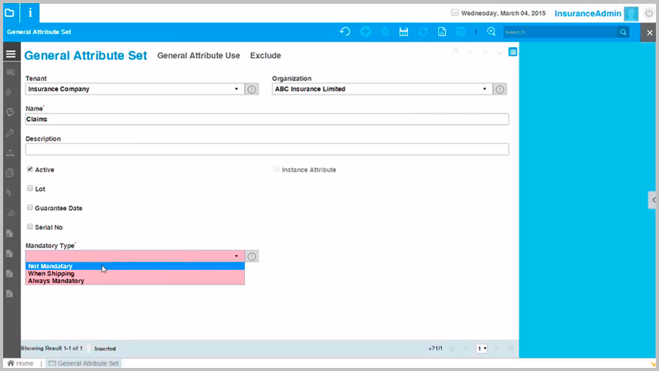The height and width of the screenshot is (371, 659).
Task: Click the search magnifier button beside Search
Action: click(x=623, y=32)
